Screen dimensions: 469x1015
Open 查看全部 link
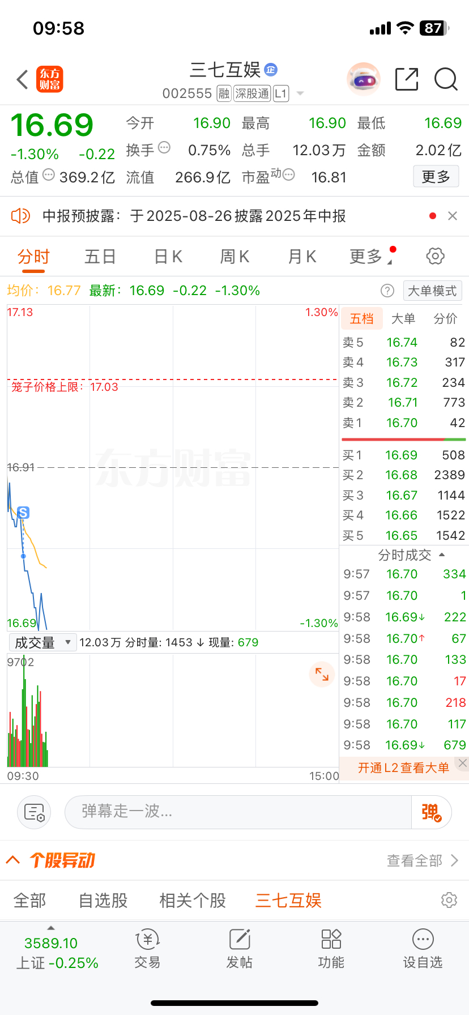tap(423, 861)
